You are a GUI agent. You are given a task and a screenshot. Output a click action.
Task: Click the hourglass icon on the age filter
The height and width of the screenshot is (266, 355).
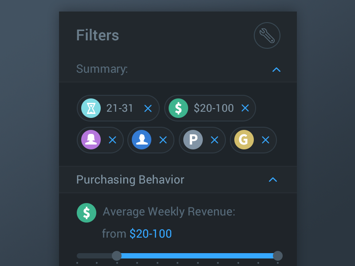tap(92, 108)
